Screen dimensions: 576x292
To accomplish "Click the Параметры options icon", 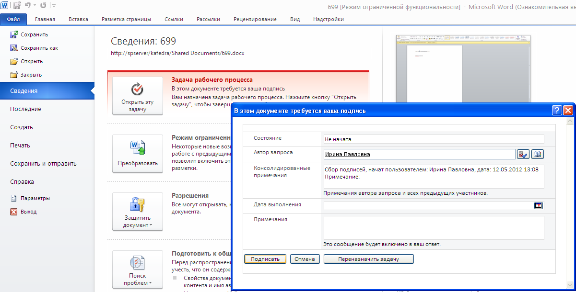I will coord(13,198).
